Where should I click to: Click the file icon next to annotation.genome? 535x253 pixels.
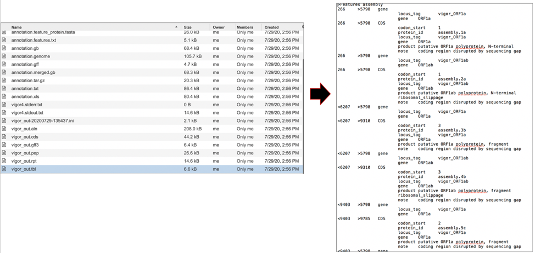pyautogui.click(x=4, y=56)
